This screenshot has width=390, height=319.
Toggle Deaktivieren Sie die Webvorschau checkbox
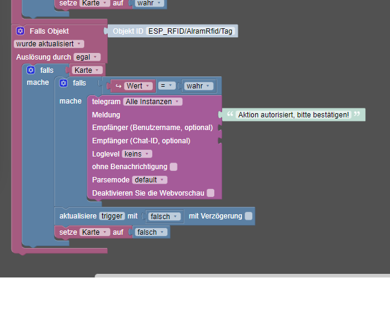[x=211, y=193]
